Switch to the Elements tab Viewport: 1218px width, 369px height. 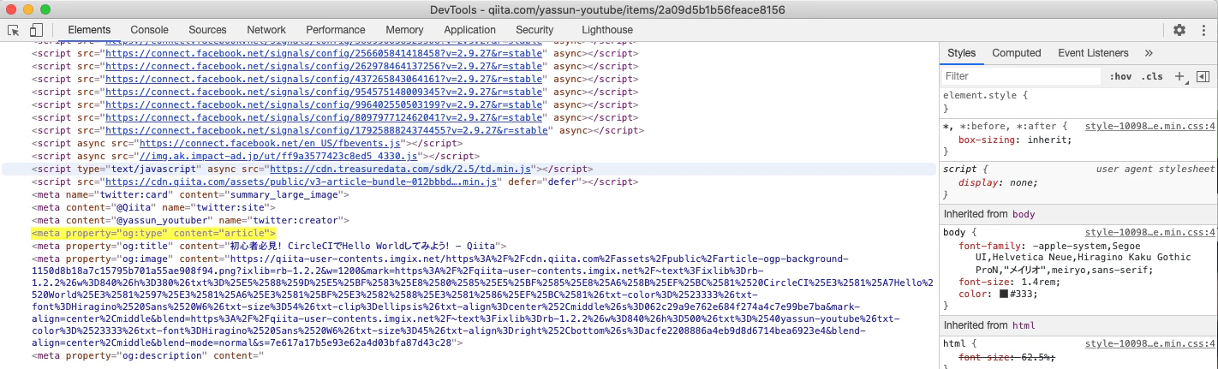pyautogui.click(x=89, y=30)
